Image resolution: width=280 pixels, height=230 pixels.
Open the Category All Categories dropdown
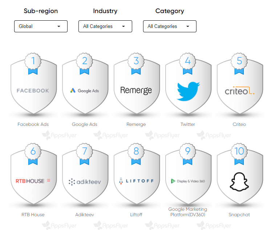click(170, 26)
